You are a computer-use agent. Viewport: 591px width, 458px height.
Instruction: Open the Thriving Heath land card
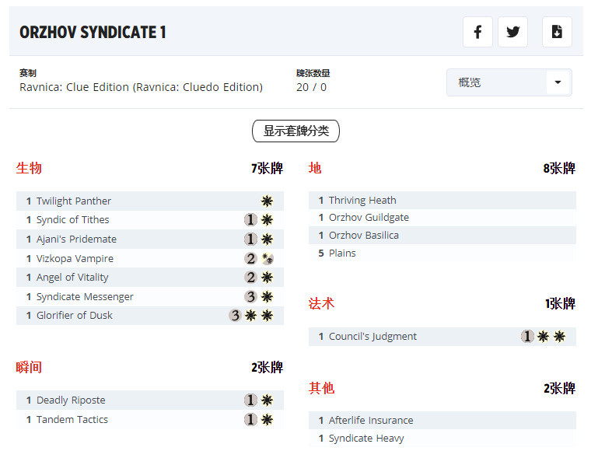point(362,201)
